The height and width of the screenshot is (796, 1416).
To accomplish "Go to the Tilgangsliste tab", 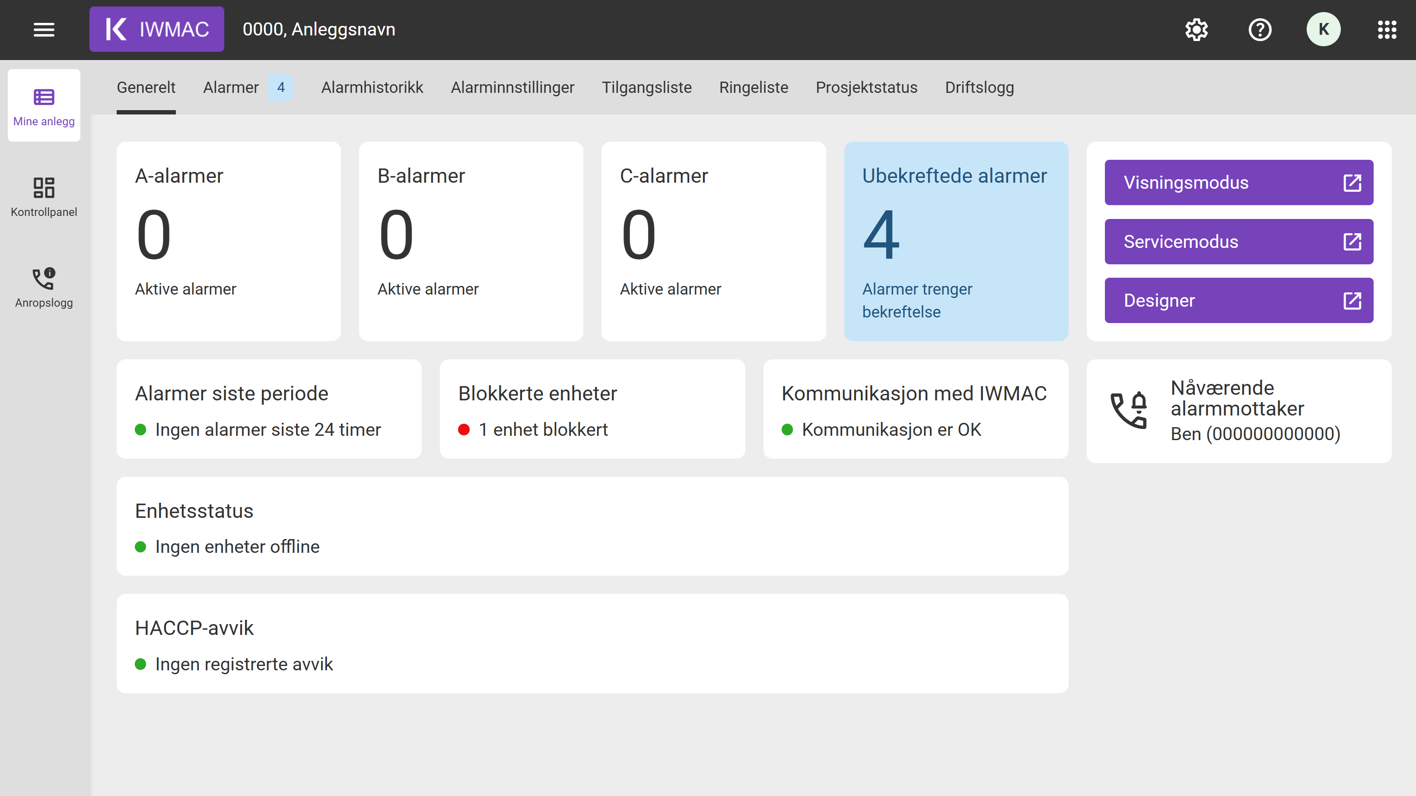I will pyautogui.click(x=646, y=87).
